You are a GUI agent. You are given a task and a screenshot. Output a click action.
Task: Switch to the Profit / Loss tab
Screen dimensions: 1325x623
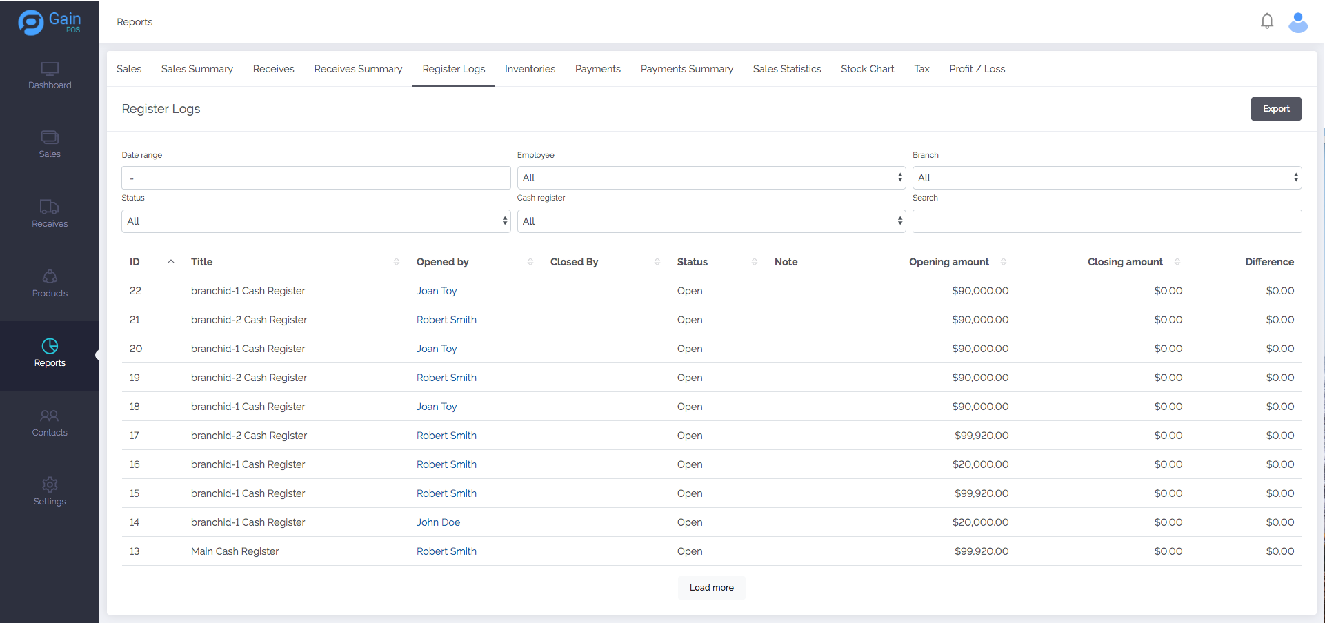click(x=977, y=69)
